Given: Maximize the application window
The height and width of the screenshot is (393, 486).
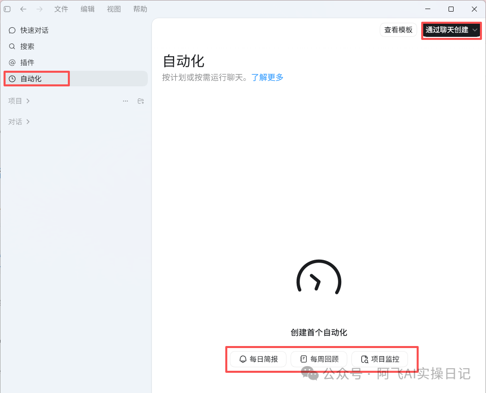Looking at the screenshot, I should 451,9.
